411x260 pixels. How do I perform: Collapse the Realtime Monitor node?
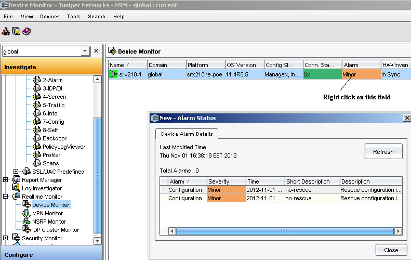point(6,196)
